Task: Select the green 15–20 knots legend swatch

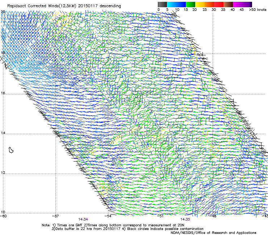Action: click(x=190, y=4)
